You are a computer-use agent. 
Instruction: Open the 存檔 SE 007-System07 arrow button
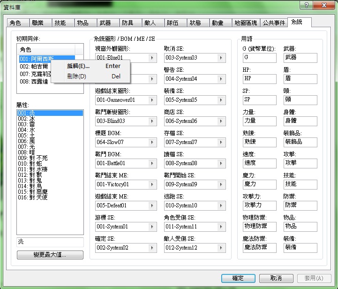[x=221, y=142]
